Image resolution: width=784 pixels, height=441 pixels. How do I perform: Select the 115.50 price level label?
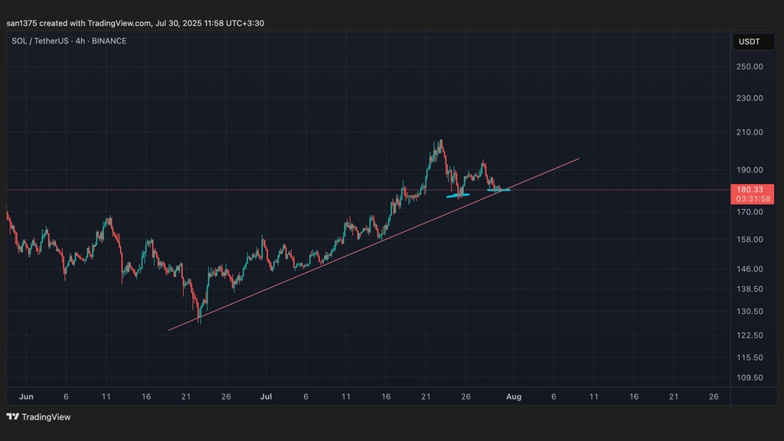point(750,358)
